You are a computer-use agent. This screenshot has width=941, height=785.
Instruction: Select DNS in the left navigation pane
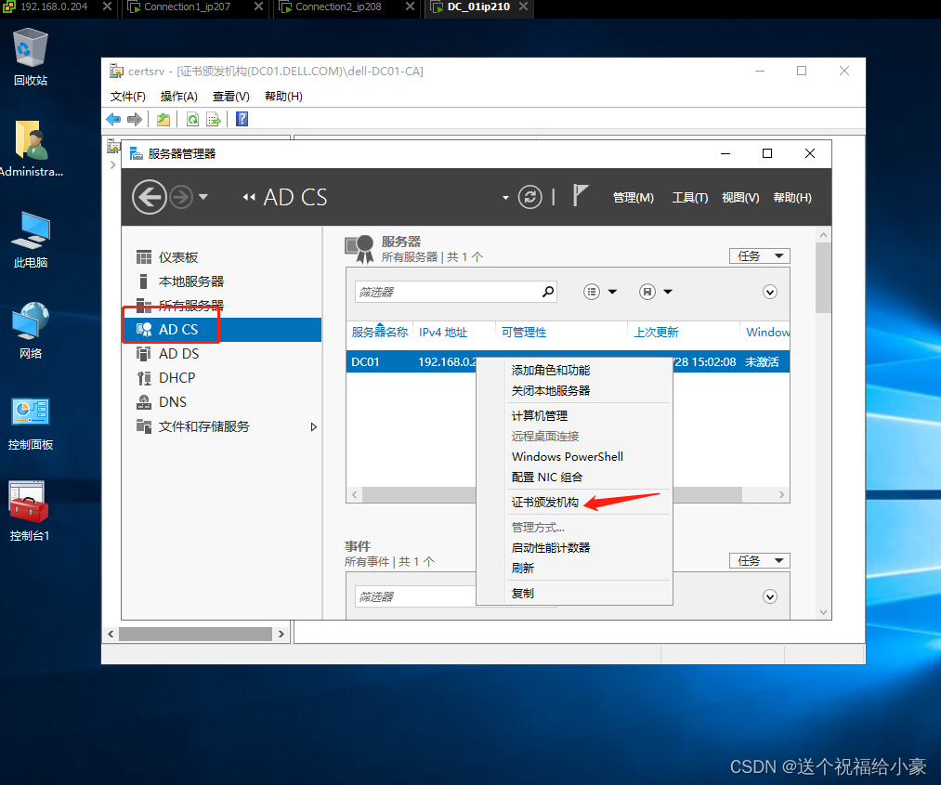point(172,402)
